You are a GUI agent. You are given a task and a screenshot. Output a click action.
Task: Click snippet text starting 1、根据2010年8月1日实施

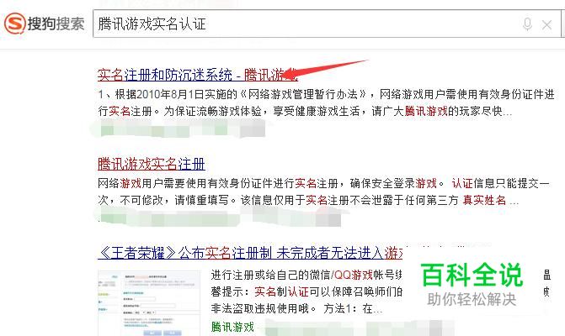pyautogui.click(x=326, y=95)
